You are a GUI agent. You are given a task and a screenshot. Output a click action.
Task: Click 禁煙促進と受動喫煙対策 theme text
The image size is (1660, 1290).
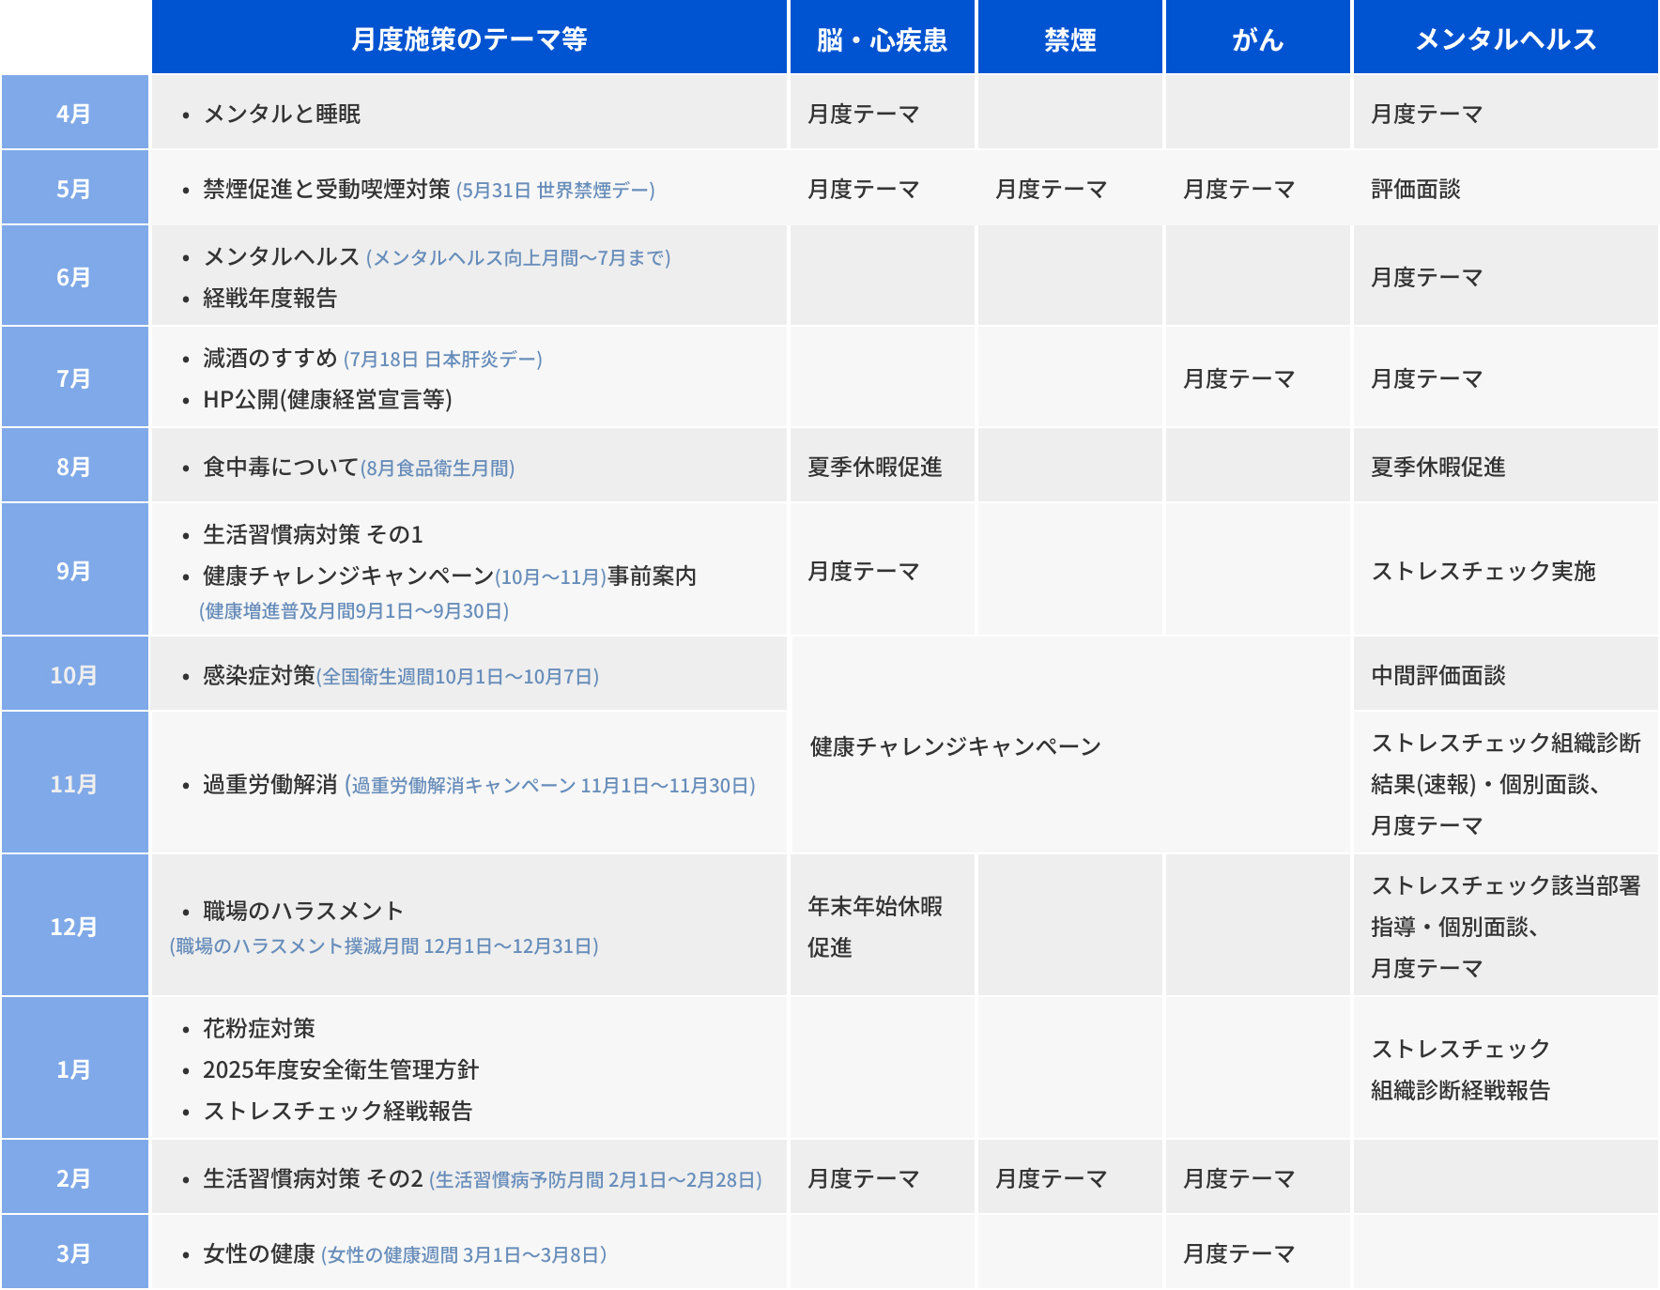[x=327, y=189]
